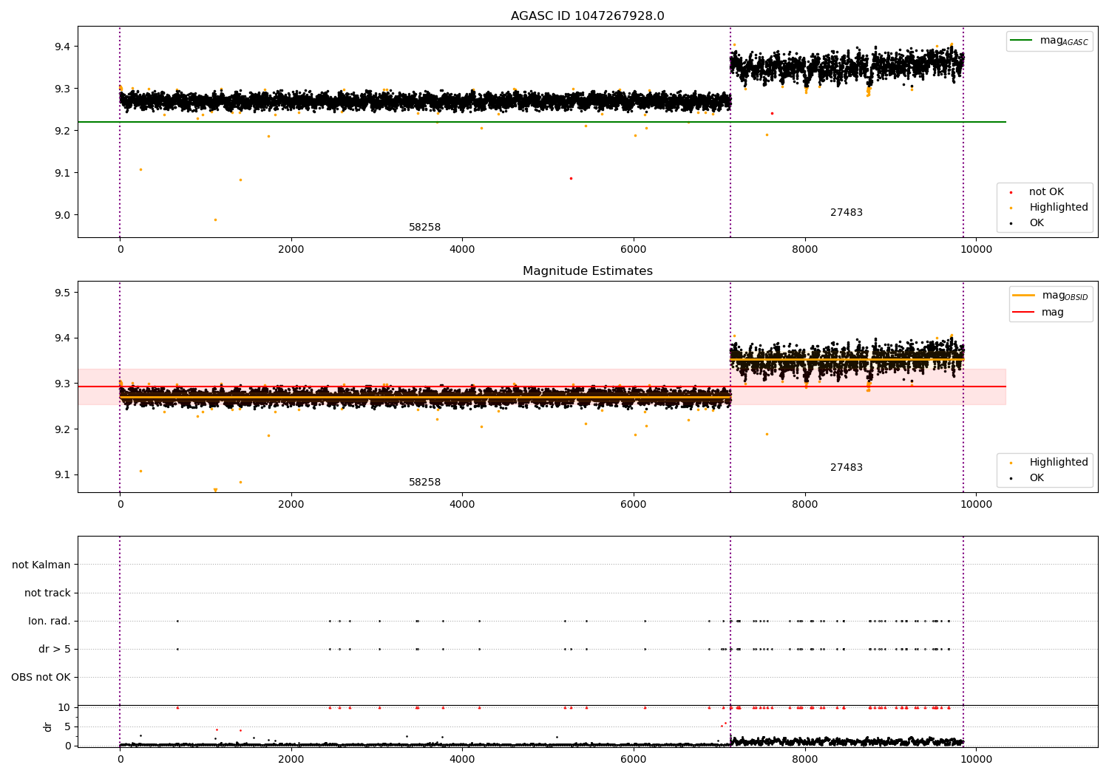Click "27483" in the Magnitude Estimates plot
The height and width of the screenshot is (776, 1109).
(x=847, y=468)
